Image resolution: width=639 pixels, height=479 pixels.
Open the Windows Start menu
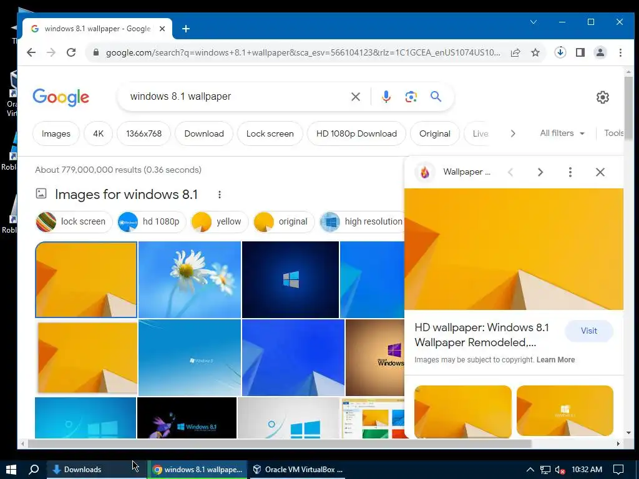pyautogui.click(x=11, y=470)
